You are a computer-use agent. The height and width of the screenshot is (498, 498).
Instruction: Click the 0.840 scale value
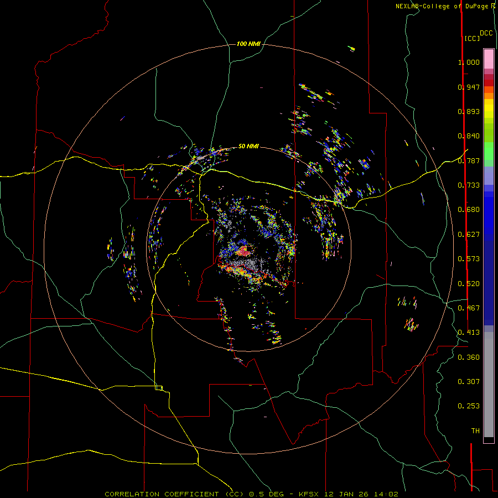469,136
